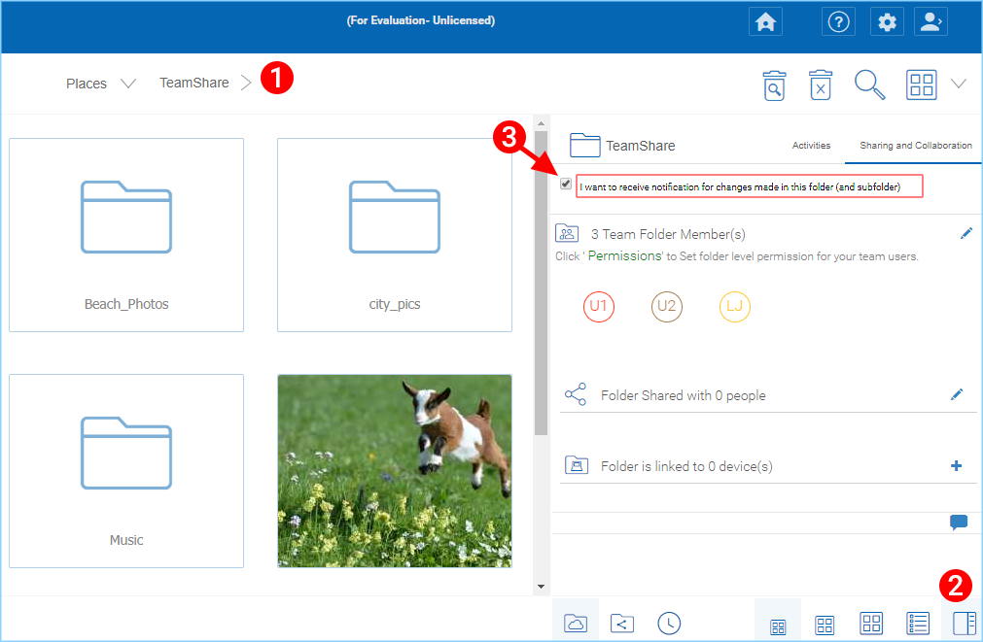
Task: Add a linked device with the plus button
Action: pyautogui.click(x=956, y=465)
